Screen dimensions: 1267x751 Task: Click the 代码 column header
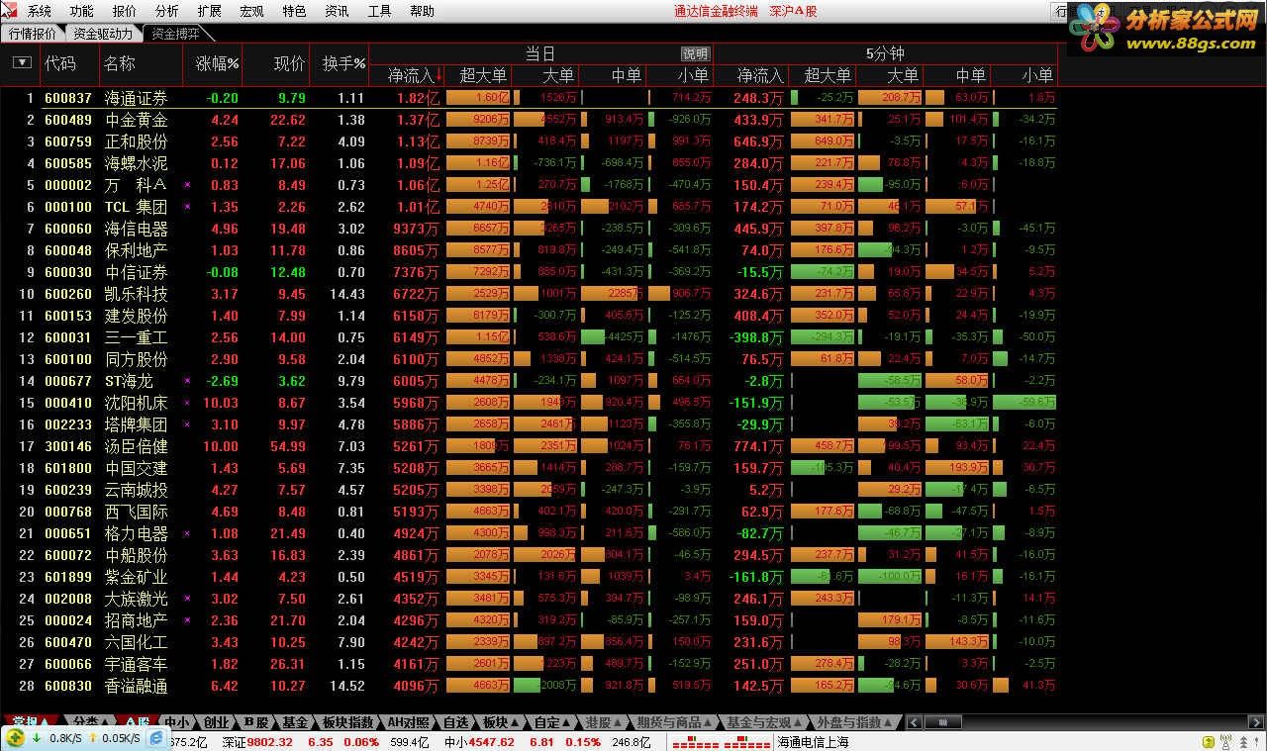59,63
